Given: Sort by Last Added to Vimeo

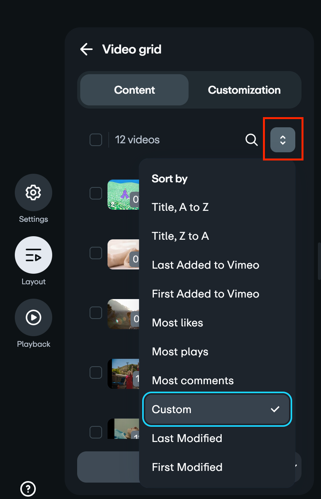Looking at the screenshot, I should [205, 265].
